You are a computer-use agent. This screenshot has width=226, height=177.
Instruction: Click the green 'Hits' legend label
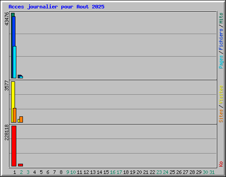[x=221, y=18]
